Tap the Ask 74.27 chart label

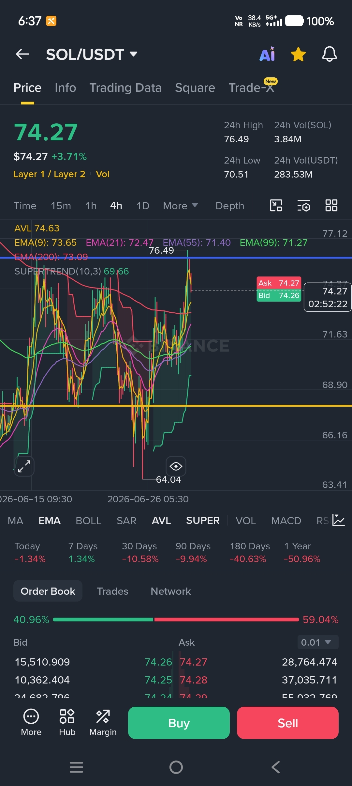coord(279,283)
